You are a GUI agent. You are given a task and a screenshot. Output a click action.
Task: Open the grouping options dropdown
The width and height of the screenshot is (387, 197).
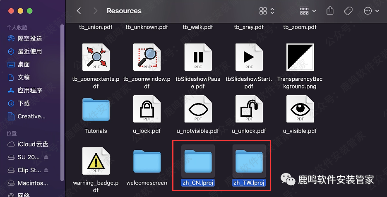tap(308, 11)
